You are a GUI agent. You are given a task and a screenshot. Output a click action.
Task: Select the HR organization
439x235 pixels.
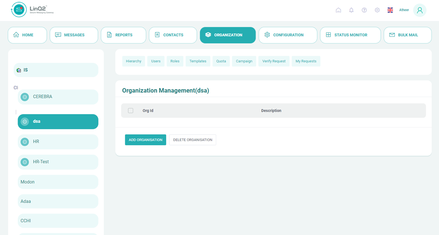[x=58, y=142]
